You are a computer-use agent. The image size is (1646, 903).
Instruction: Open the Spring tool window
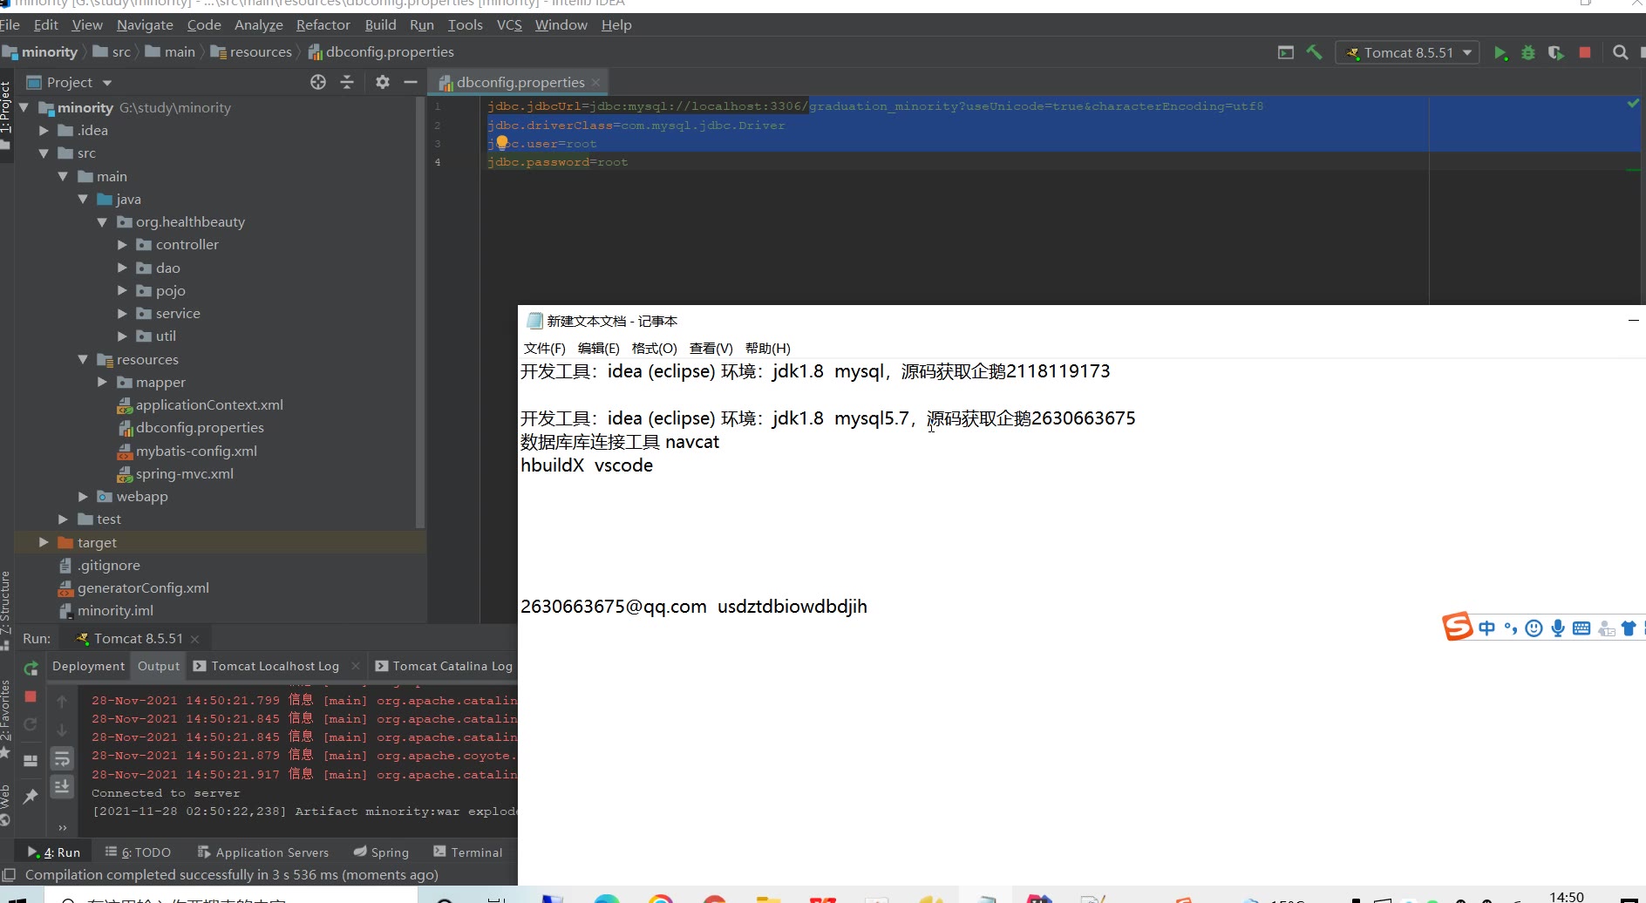(381, 852)
